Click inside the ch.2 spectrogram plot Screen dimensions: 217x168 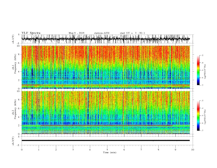[x=105, y=113]
